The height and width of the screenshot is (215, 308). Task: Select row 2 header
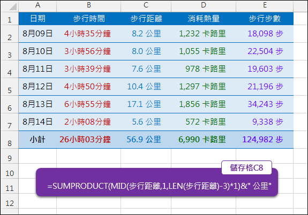(x=10, y=34)
